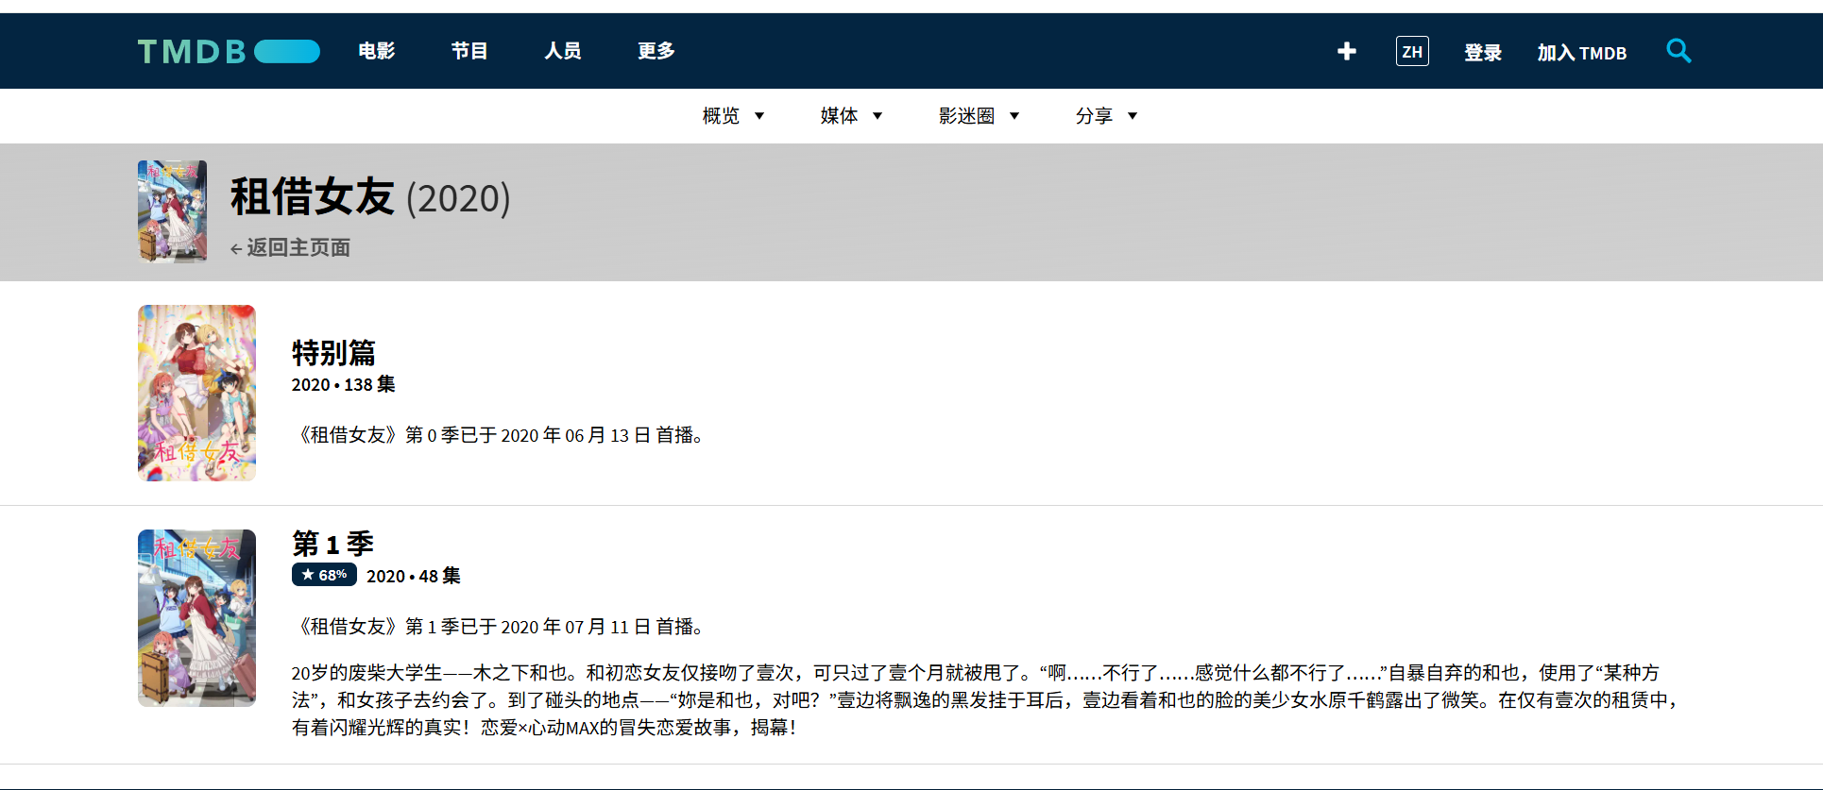
Task: Expand the 媒体 dropdown
Action: (851, 116)
